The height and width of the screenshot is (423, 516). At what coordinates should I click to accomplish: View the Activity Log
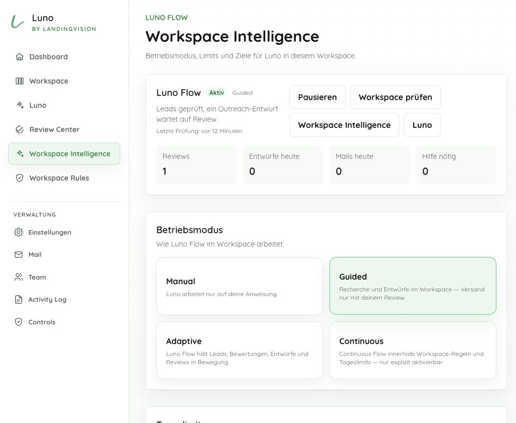pos(64,299)
